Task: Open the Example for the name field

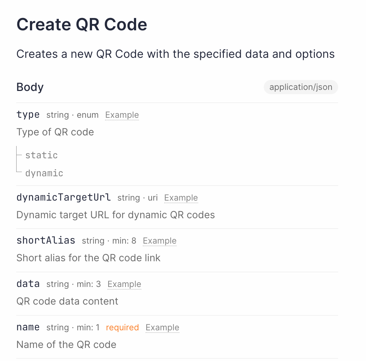Action: [x=162, y=328]
